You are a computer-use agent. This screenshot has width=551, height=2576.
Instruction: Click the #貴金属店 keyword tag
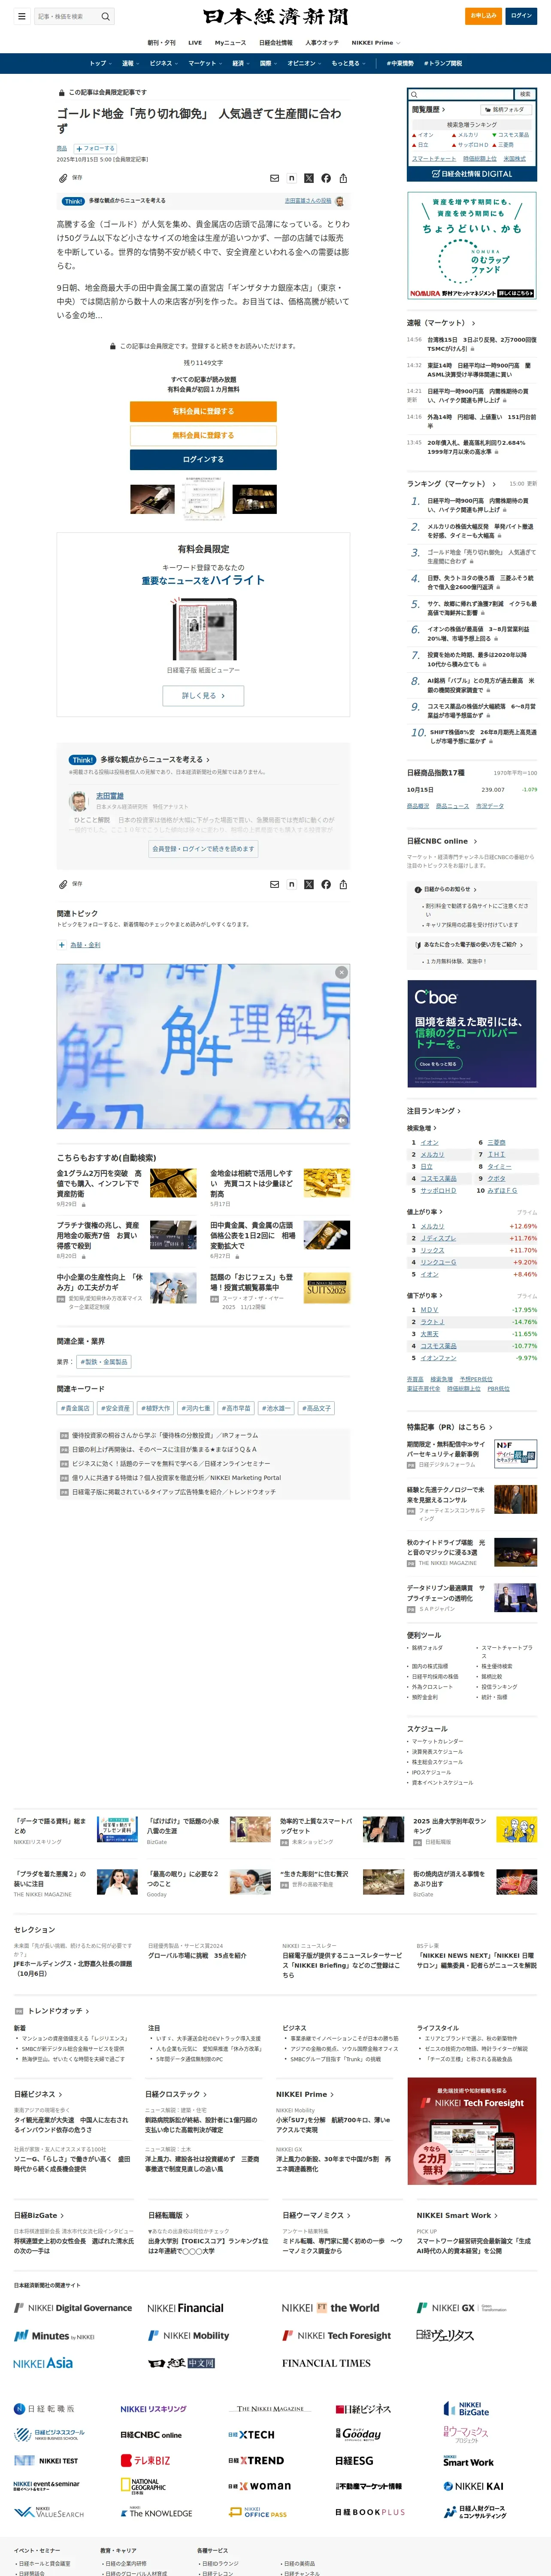[75, 1408]
